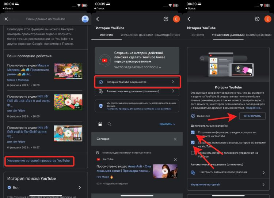
Task: Open search magnifier in history list
Action: (109, 124)
